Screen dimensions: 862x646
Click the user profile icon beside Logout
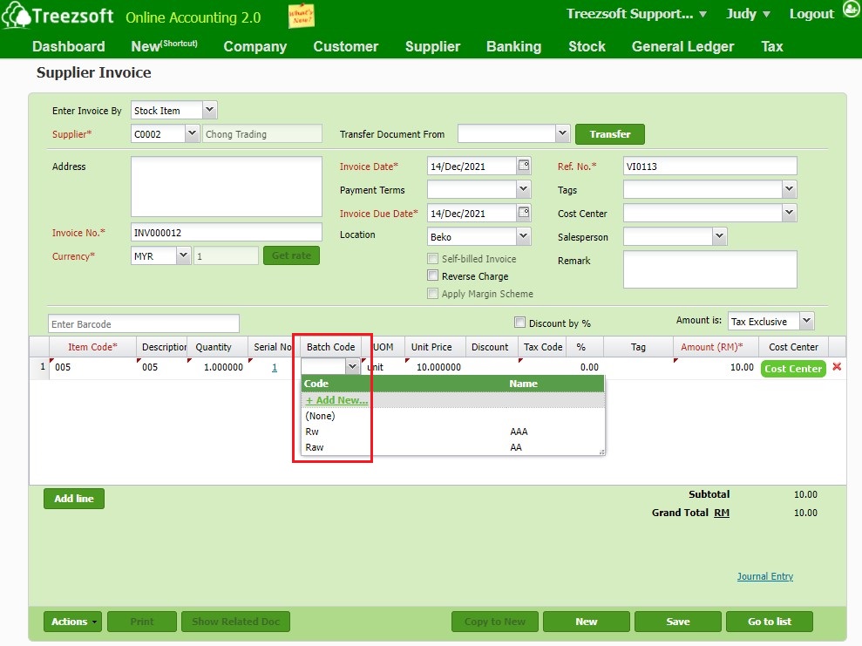(x=851, y=12)
